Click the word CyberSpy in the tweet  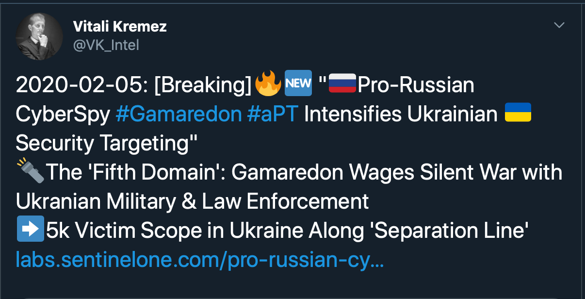pyautogui.click(x=62, y=115)
